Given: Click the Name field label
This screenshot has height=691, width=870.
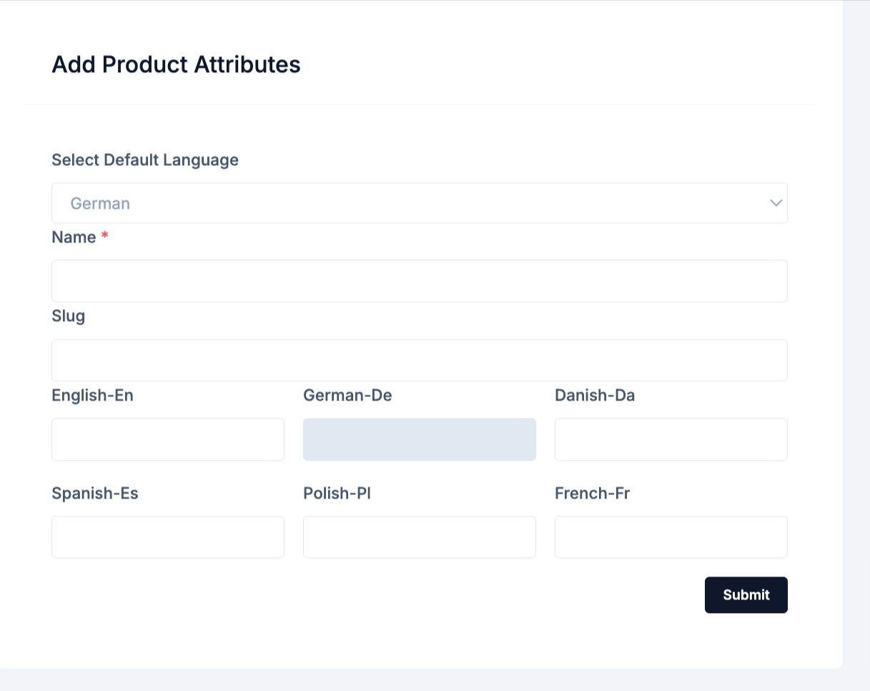Looking at the screenshot, I should pyautogui.click(x=74, y=237).
